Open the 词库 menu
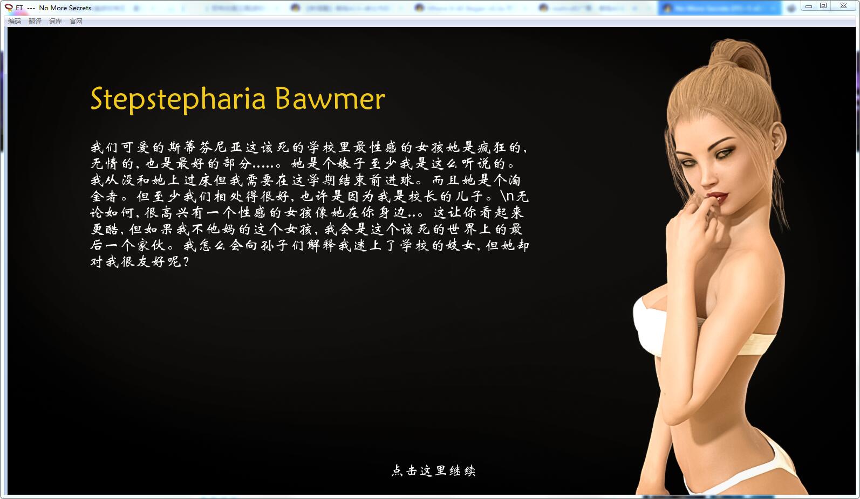This screenshot has width=860, height=499. pos(56,21)
